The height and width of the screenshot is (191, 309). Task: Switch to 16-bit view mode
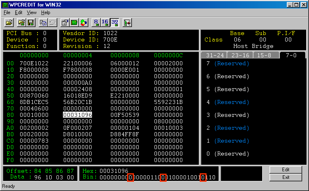click(x=105, y=23)
